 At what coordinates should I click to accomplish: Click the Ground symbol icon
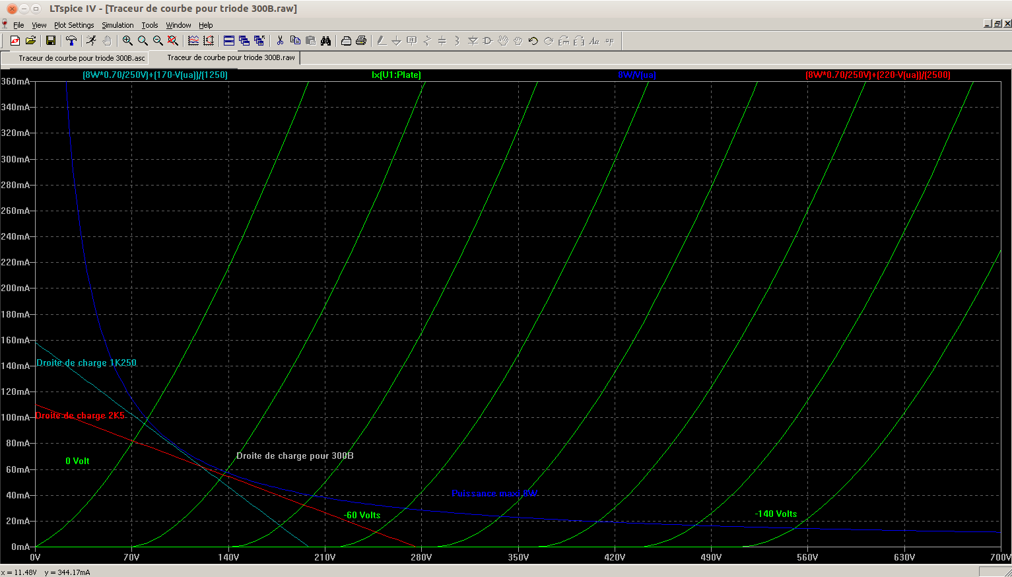pos(397,41)
